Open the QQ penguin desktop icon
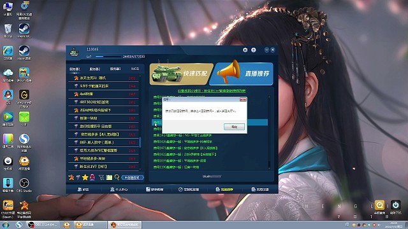 click(x=8, y=97)
